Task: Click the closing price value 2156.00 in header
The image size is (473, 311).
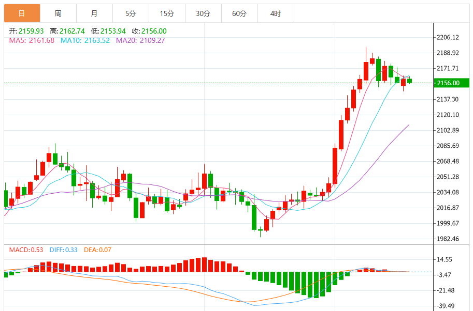Action: [x=154, y=31]
